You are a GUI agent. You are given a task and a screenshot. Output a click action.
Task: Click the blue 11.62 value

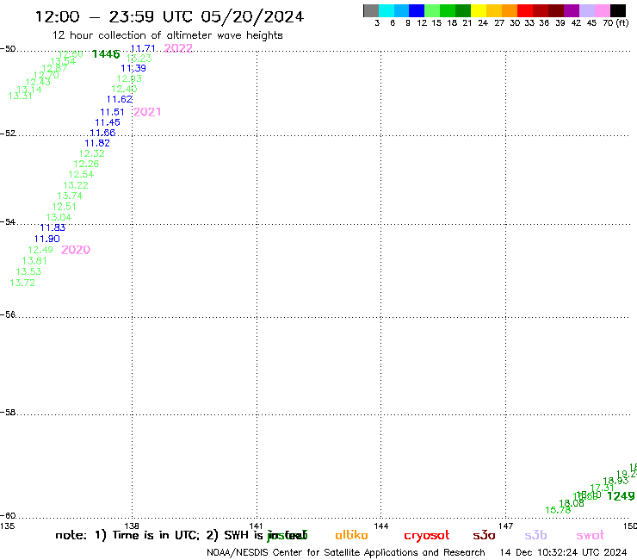click(x=120, y=99)
